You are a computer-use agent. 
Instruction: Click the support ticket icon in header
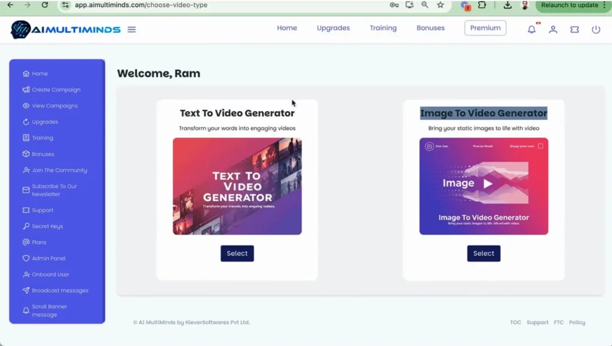point(574,29)
